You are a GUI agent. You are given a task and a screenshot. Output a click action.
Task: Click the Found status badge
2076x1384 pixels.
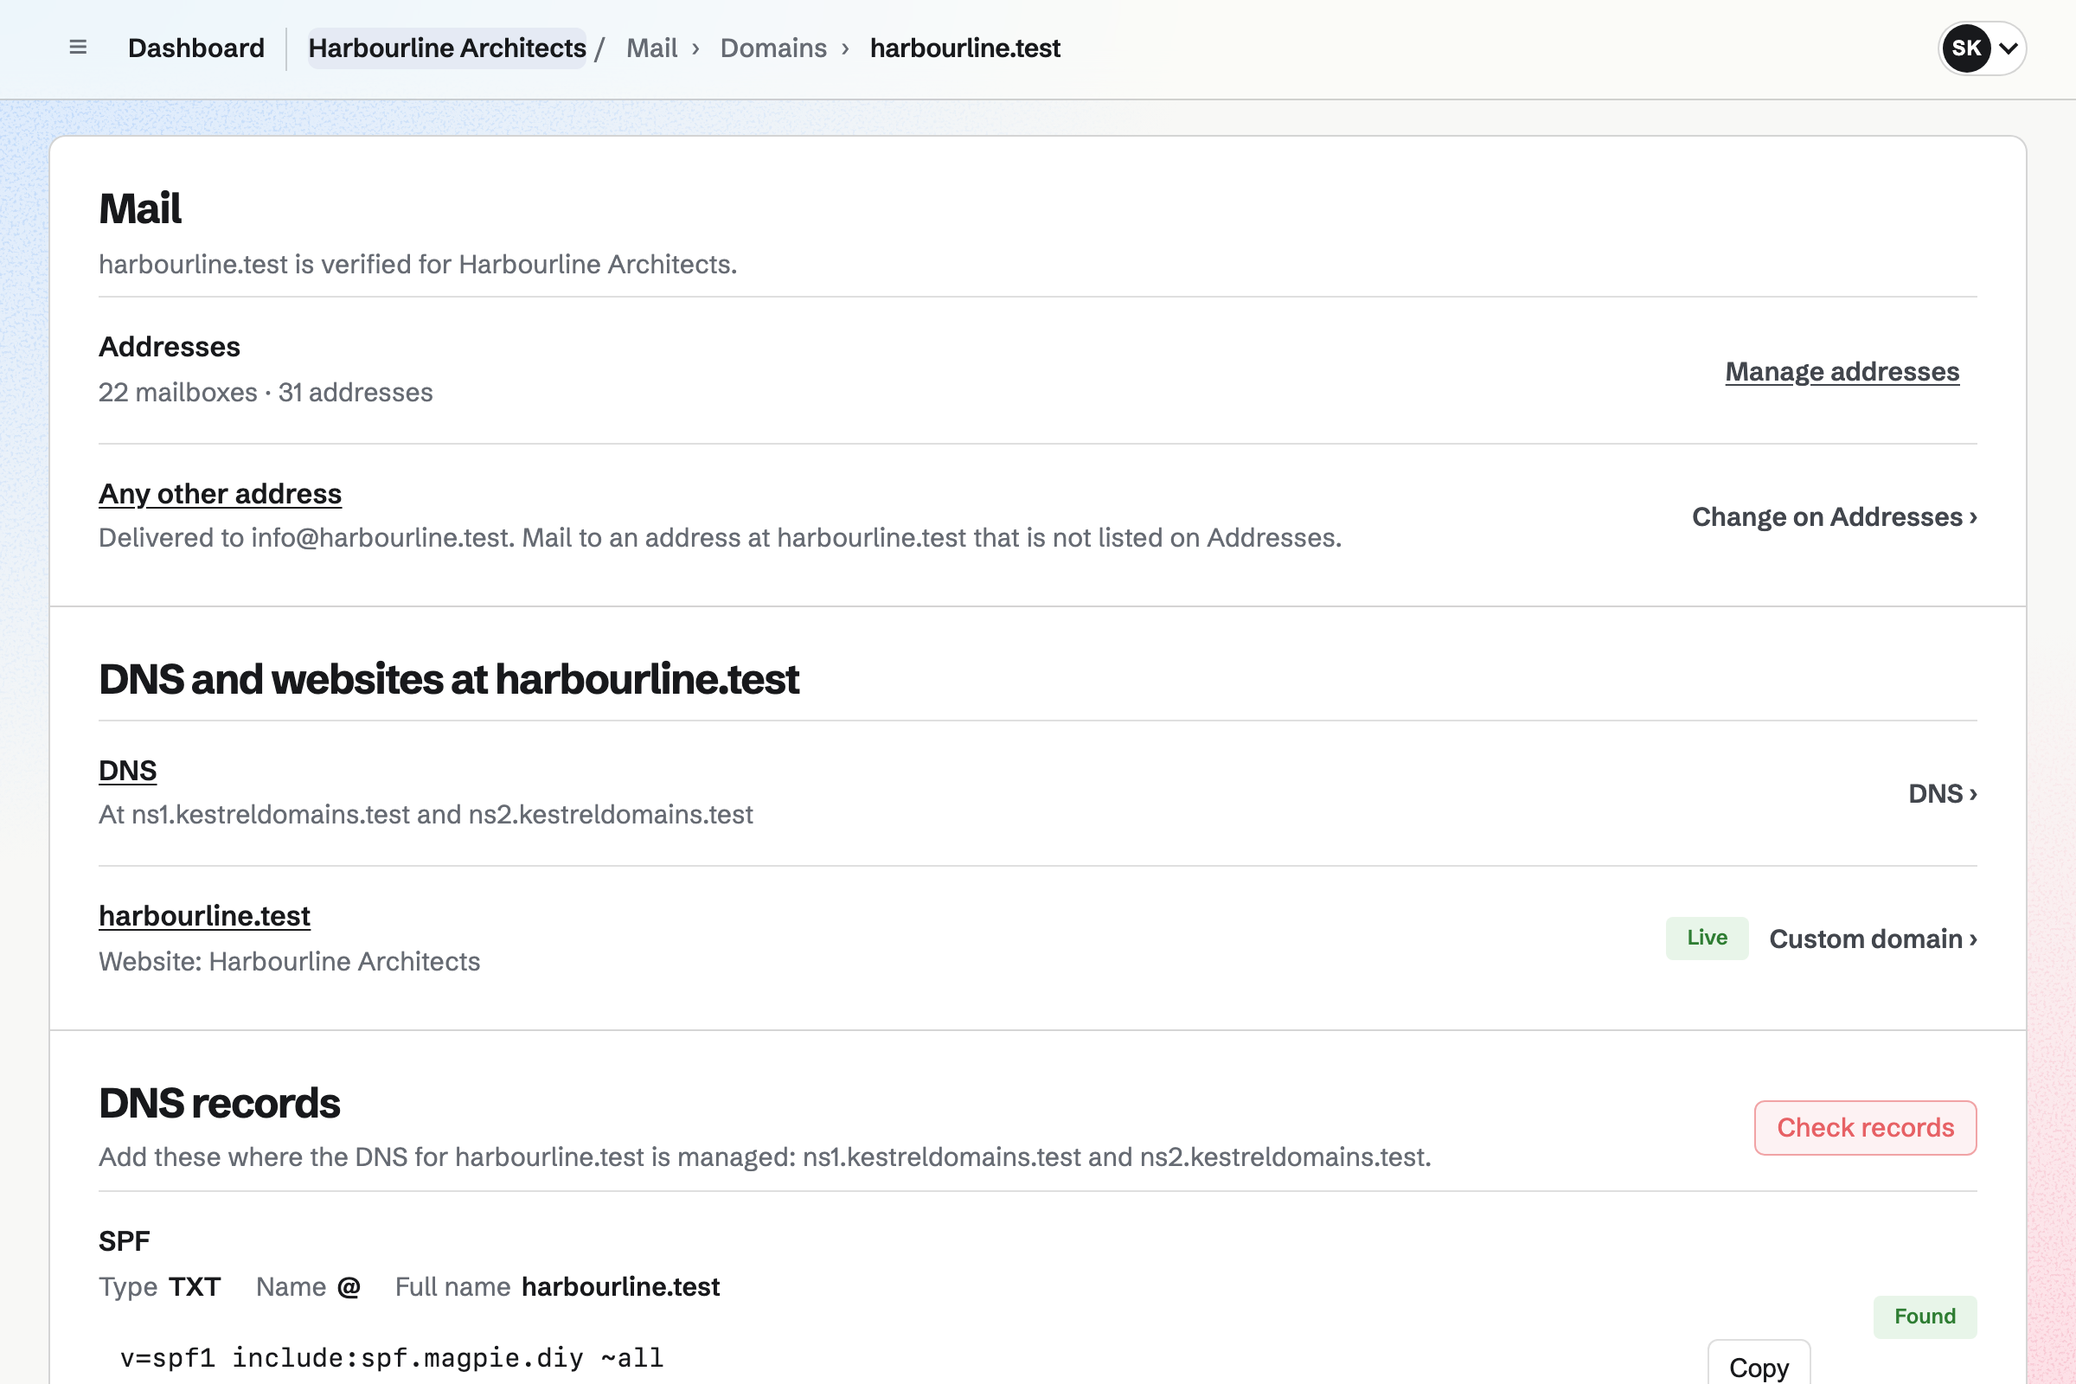point(1925,1317)
